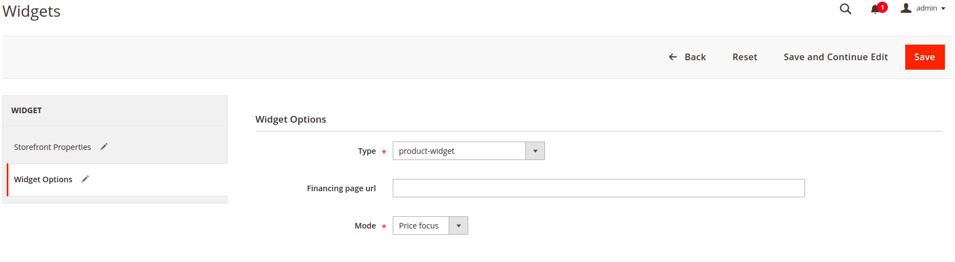Viewport: 955px width, 262px height.
Task: Click the red Save button
Action: (x=924, y=57)
